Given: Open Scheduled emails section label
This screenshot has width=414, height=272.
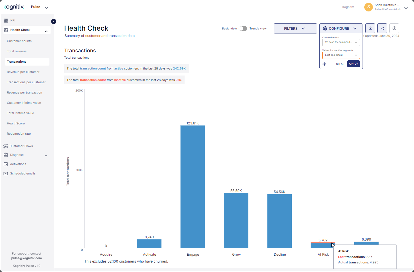Looking at the screenshot, I should 23,173.
